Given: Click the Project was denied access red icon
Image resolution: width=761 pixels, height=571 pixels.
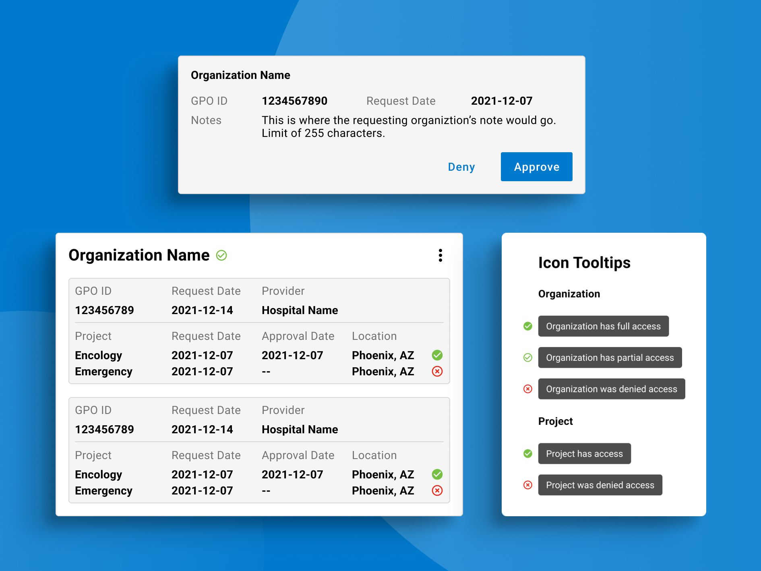Looking at the screenshot, I should coord(527,485).
